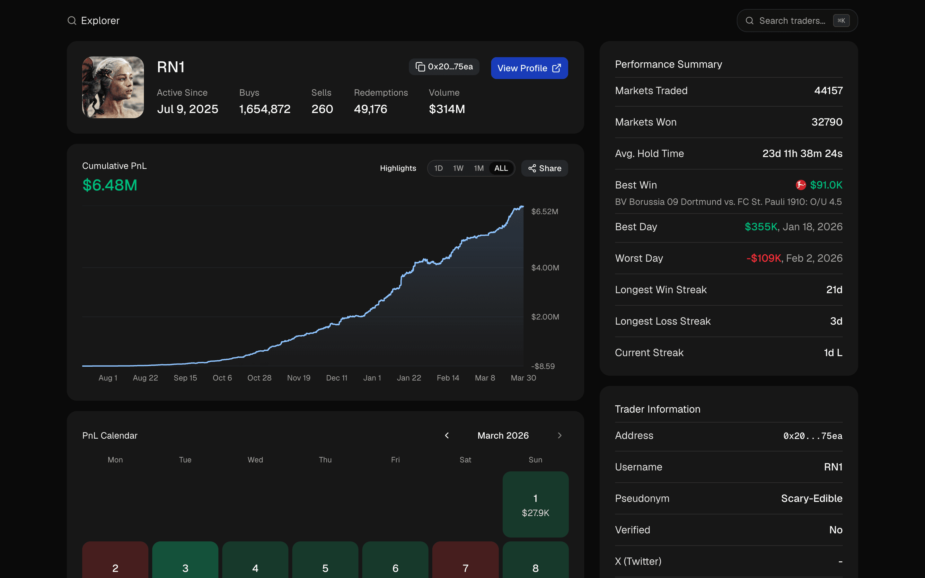Select March 1 cell showing $27.9K profit

(x=535, y=504)
